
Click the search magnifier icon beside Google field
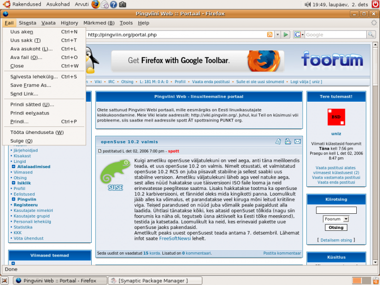pos(371,35)
